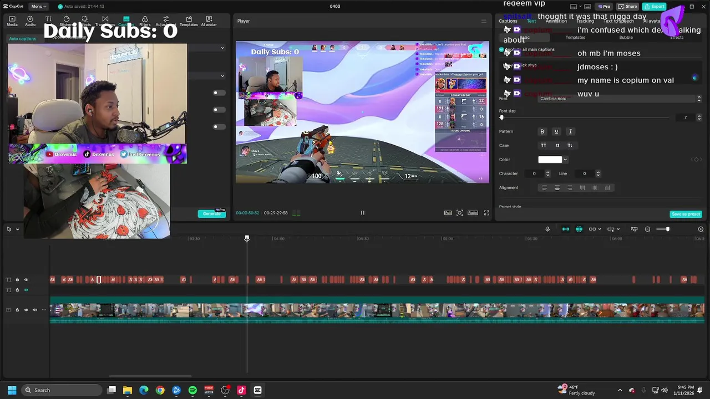The width and height of the screenshot is (710, 399).
Task: Switch to the Text to speech tab
Action: (618, 21)
